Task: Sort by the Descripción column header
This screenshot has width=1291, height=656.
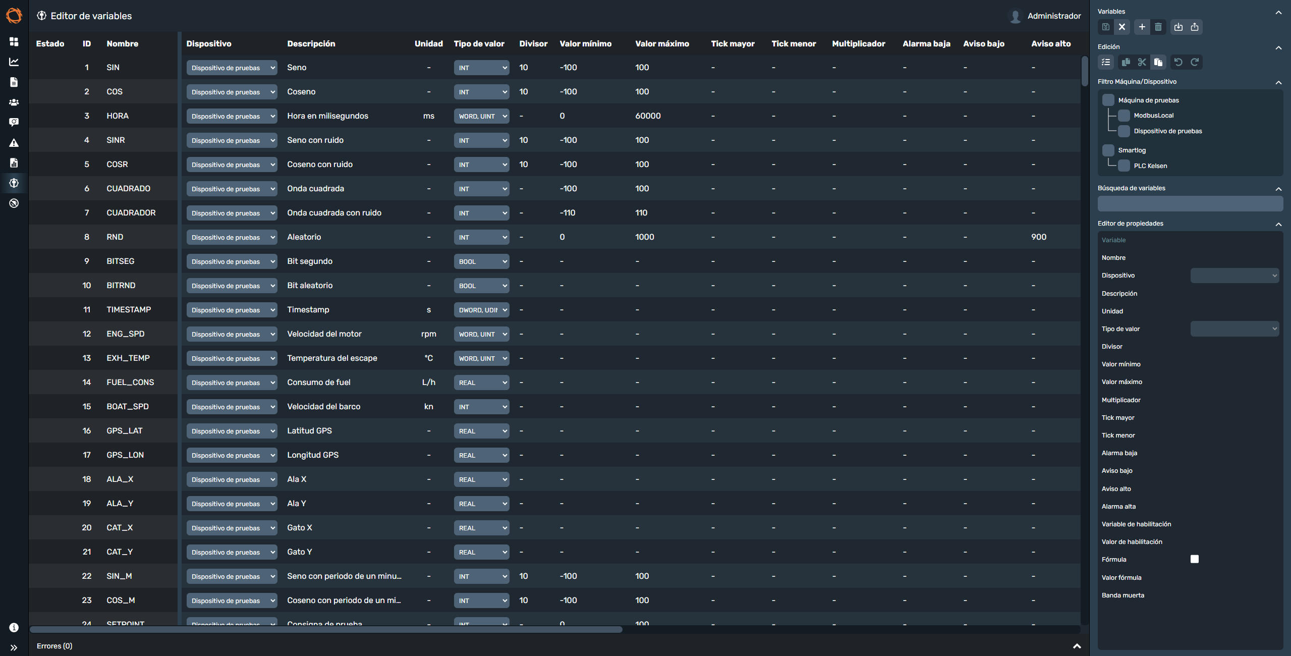Action: tap(311, 43)
